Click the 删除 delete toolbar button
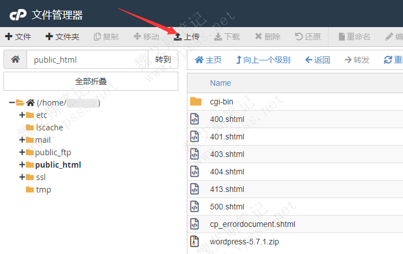403x254 pixels. coord(268,37)
